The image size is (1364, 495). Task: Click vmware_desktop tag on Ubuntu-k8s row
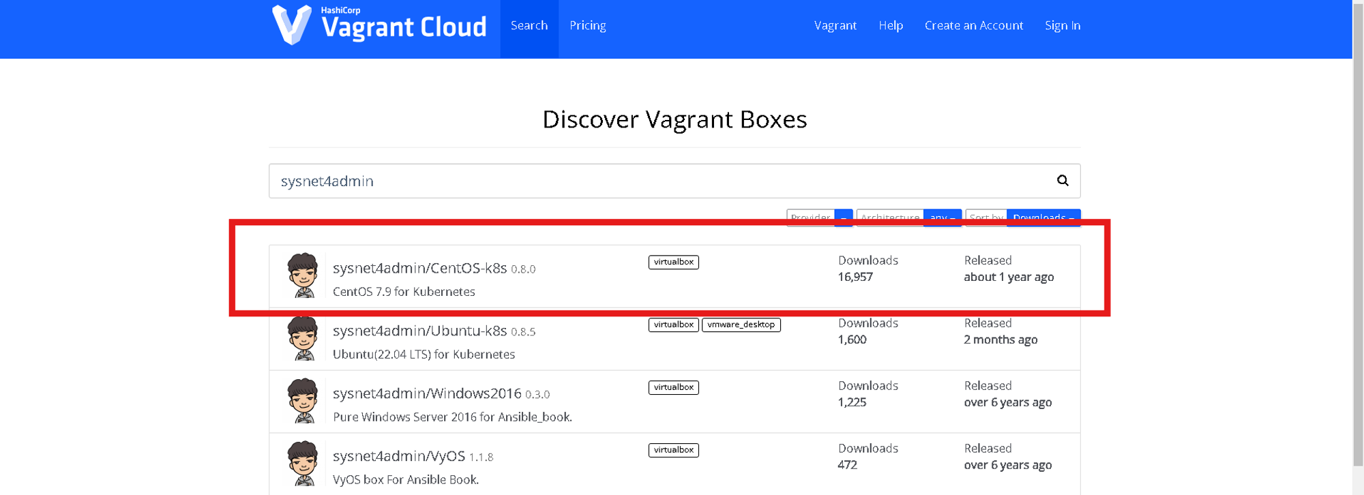click(x=741, y=325)
